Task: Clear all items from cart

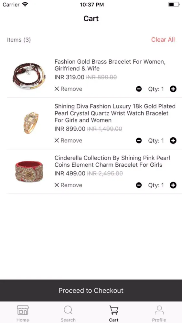Action: click(163, 39)
